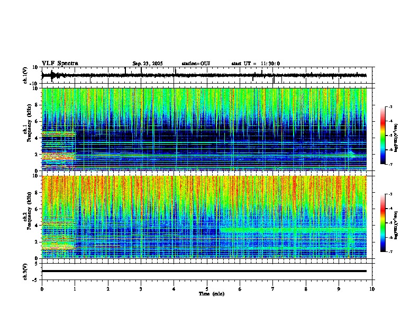This screenshot has height=324, width=419.
Task: Click the ch.3 flat black trace
Action: [x=204, y=271]
